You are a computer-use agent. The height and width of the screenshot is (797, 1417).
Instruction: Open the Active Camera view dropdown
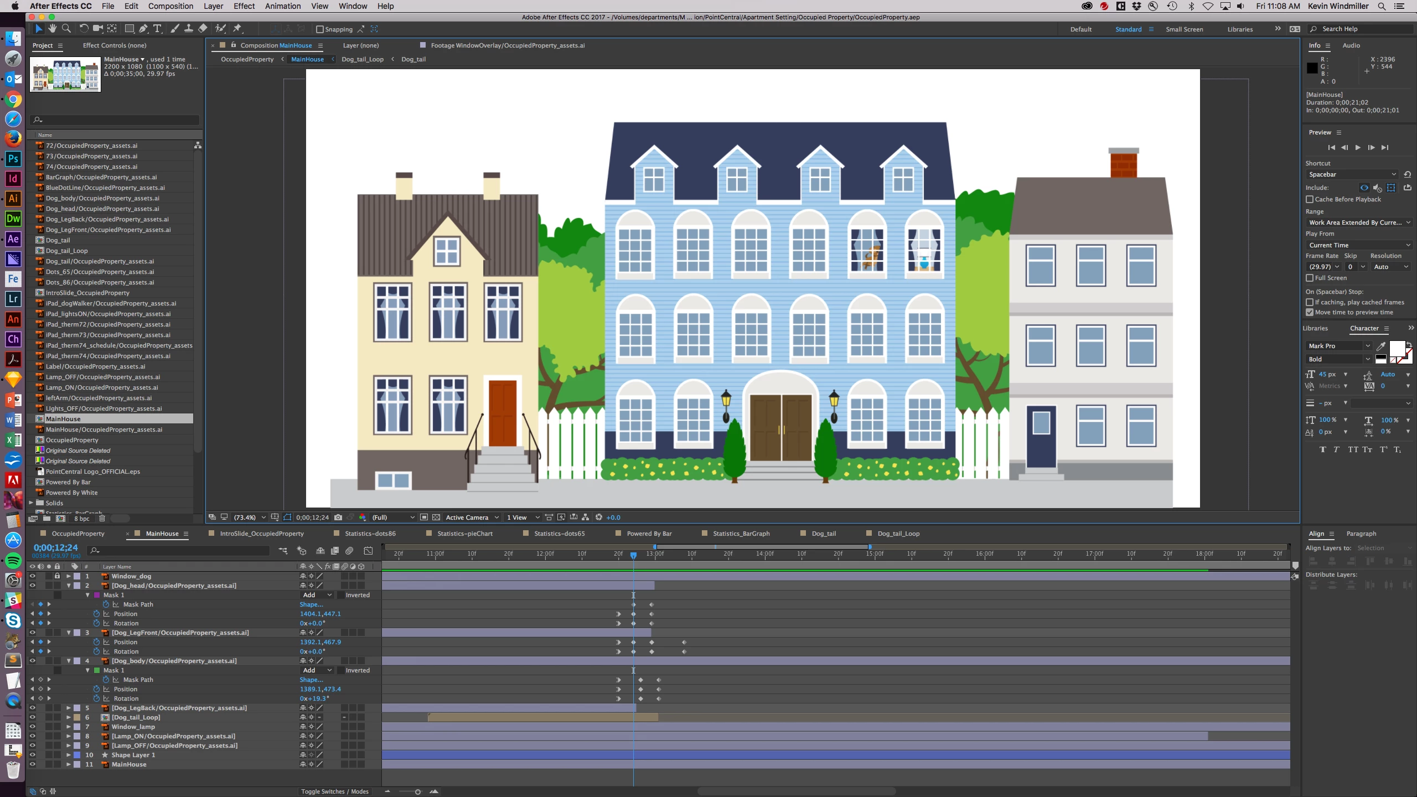[472, 517]
